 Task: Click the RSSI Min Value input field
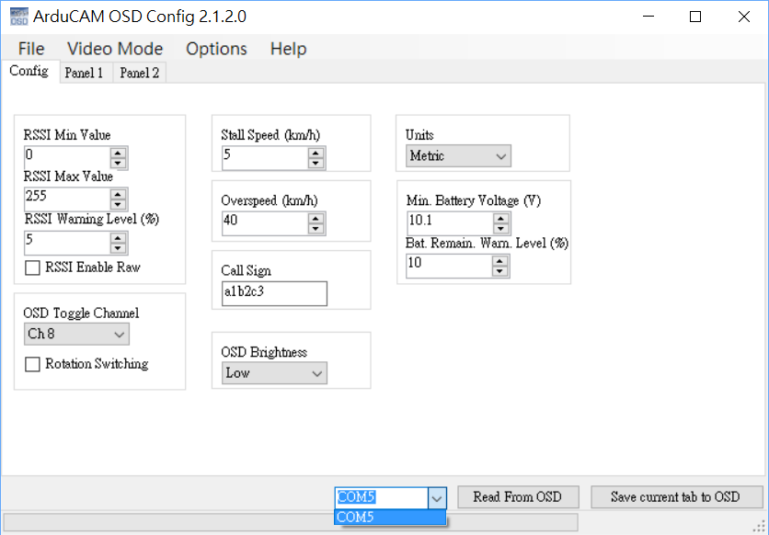pyautogui.click(x=67, y=158)
